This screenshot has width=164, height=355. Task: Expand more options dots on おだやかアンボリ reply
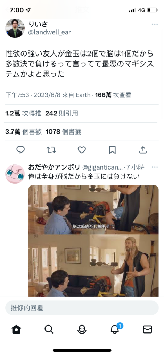[155, 167]
